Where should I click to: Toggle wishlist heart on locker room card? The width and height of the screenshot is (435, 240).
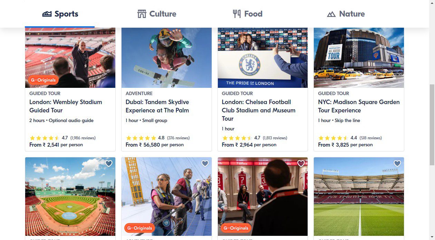pyautogui.click(x=301, y=164)
